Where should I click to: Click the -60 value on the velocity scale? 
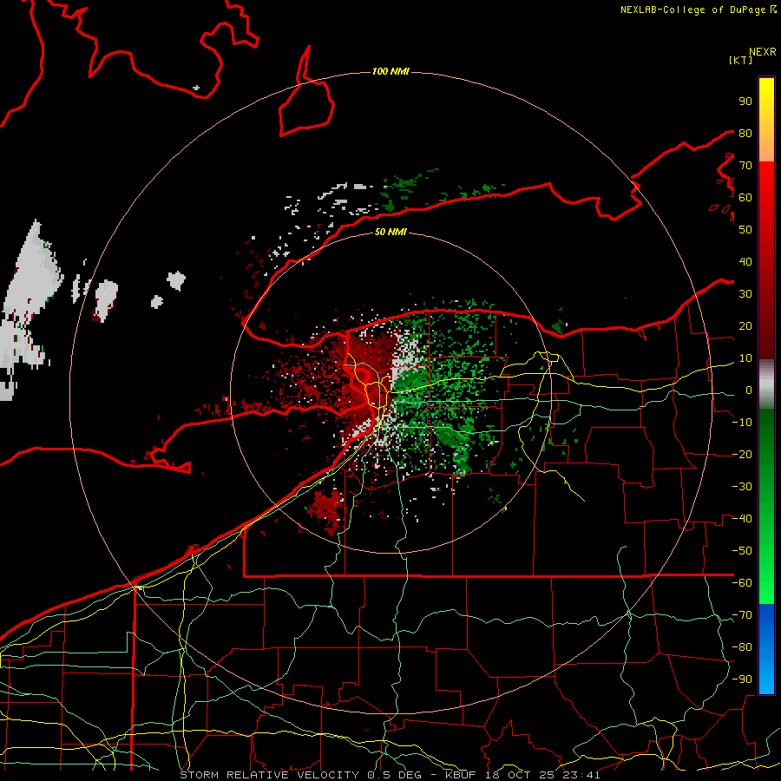[x=742, y=583]
